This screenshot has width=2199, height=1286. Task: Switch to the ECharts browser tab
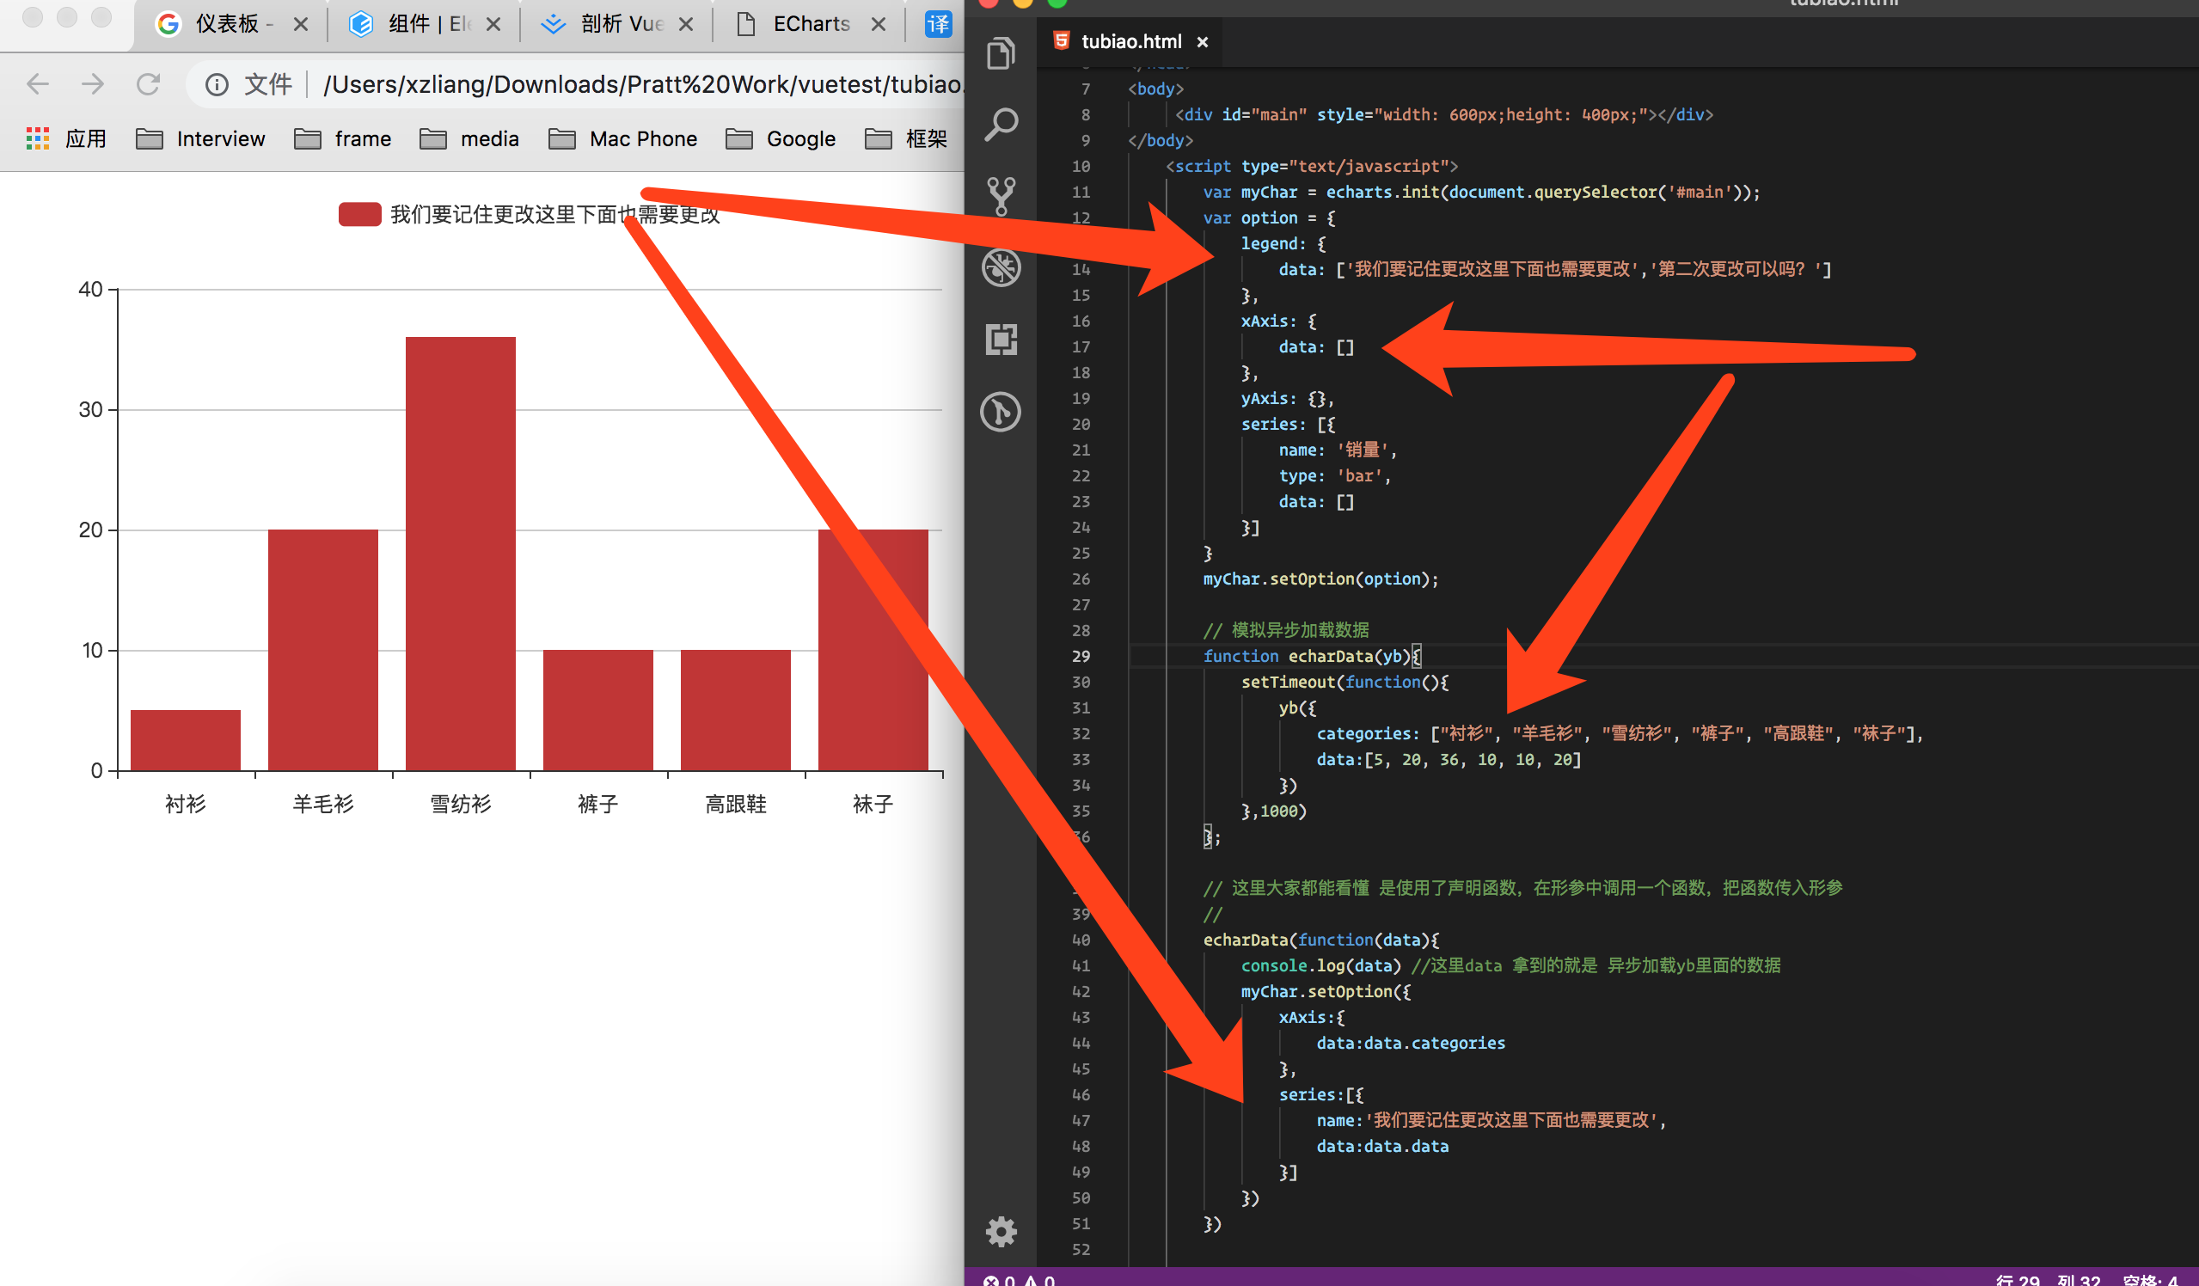point(810,23)
